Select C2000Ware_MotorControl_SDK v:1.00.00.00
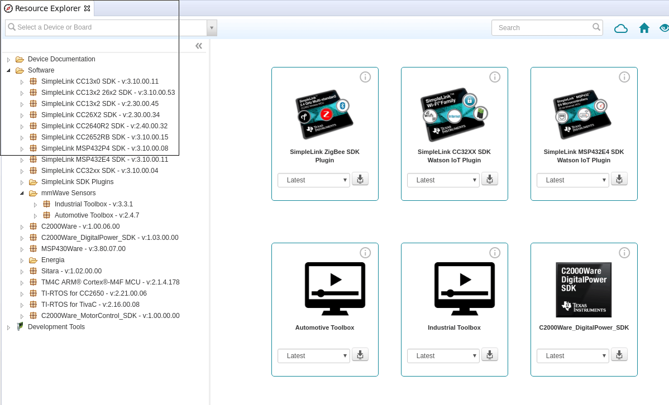 [x=110, y=316]
